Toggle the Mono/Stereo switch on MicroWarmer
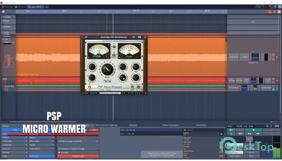The height and width of the screenshot is (161, 282). coord(132,87)
